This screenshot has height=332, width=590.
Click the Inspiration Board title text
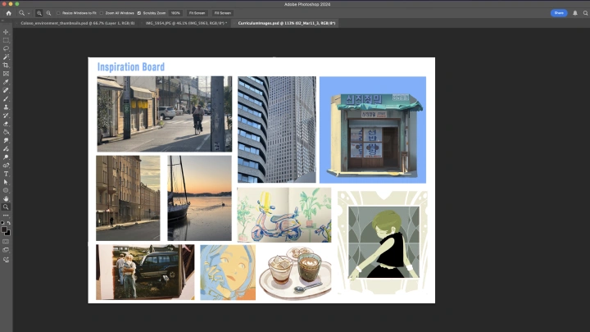[131, 67]
